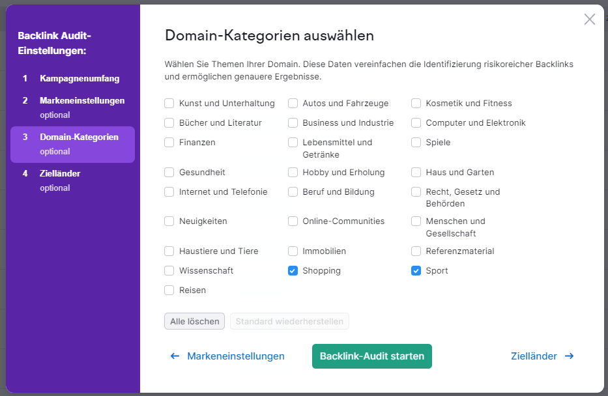The image size is (608, 396).
Task: Enable the Kunst und Unterhaltung checkbox
Action: pyautogui.click(x=169, y=103)
